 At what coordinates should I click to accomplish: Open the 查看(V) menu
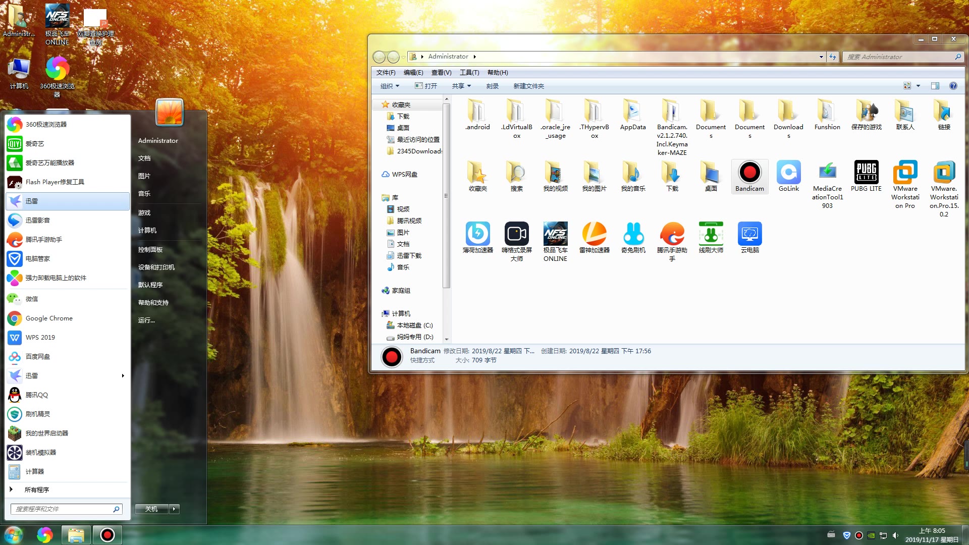[441, 73]
